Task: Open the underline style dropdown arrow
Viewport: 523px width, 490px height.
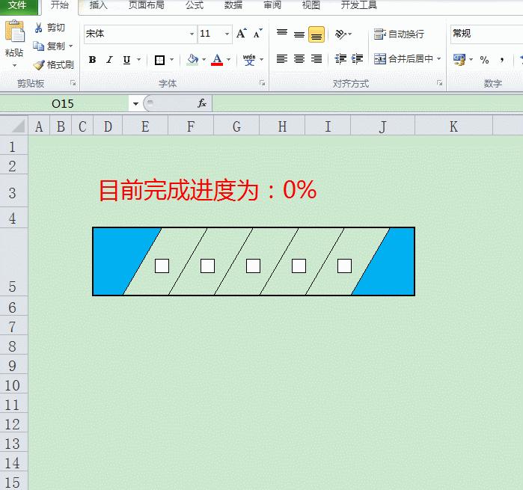Action: 138,60
